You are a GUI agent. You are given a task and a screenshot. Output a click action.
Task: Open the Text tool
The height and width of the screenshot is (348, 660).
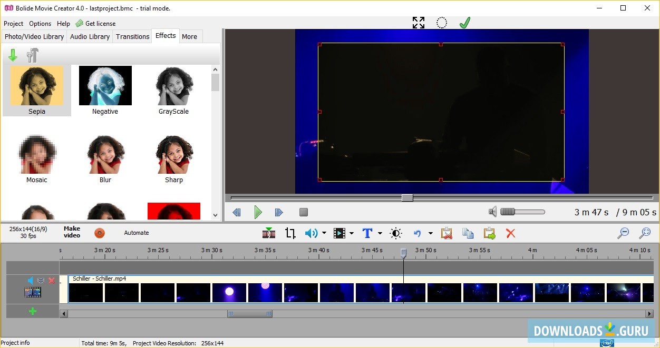click(367, 233)
